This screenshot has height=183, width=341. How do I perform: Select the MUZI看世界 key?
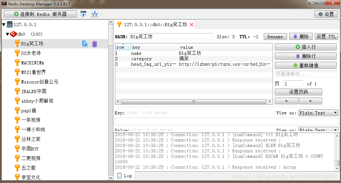34,72
